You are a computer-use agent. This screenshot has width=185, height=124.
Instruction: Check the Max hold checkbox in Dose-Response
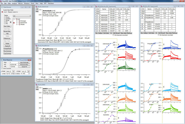pos(2,62)
